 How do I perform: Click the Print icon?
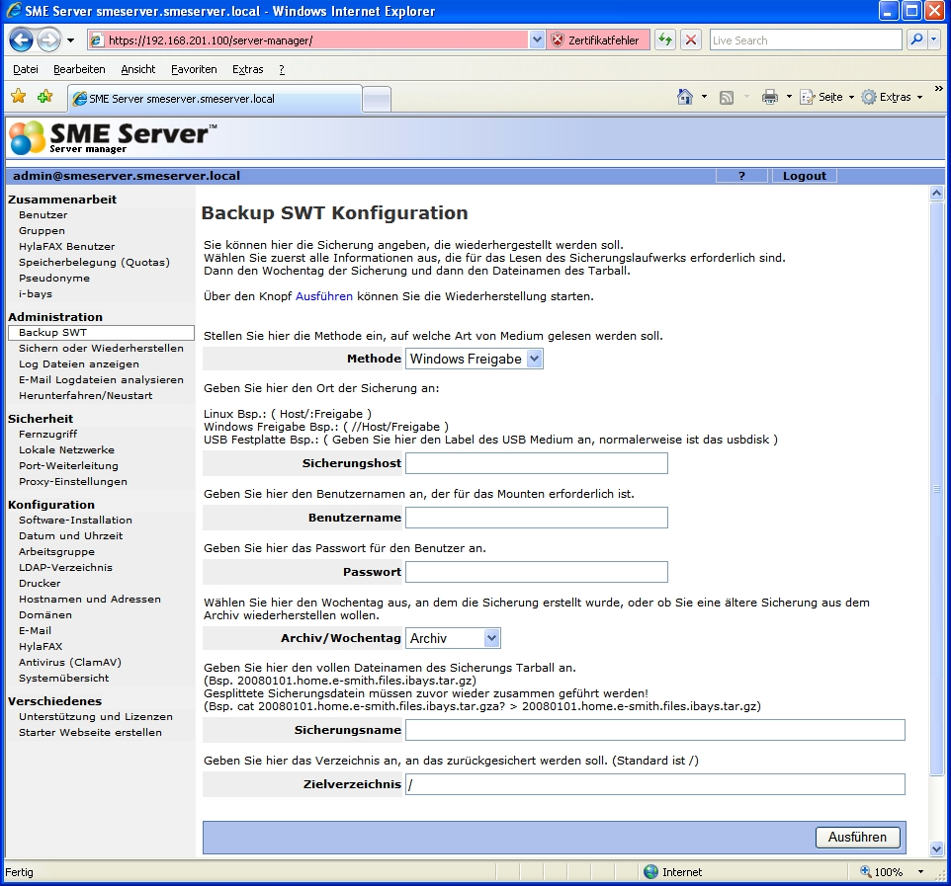[770, 97]
